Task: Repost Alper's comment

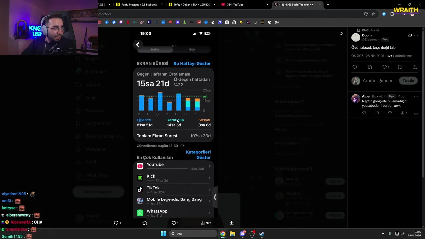Action: (x=377, y=113)
